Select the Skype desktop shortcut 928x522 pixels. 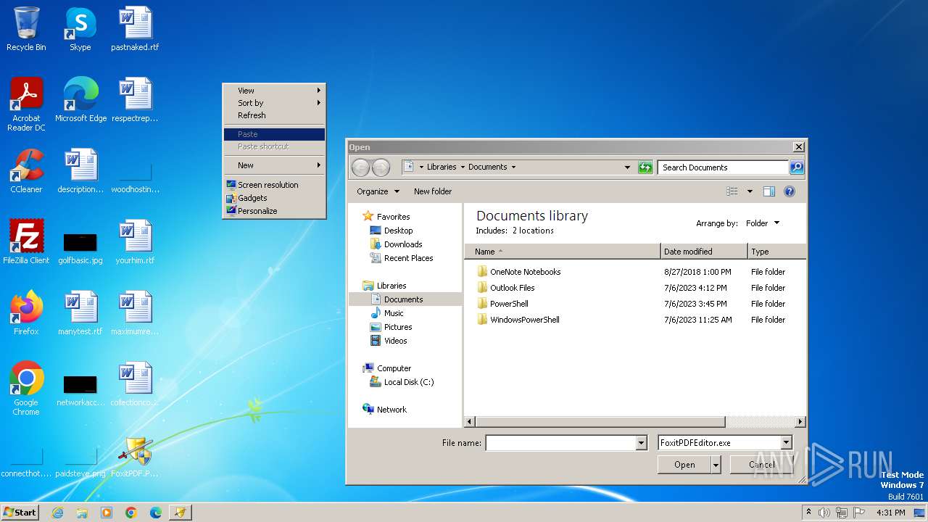80,29
